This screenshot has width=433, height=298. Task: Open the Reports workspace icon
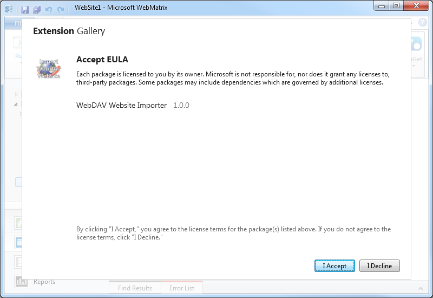coord(22,281)
